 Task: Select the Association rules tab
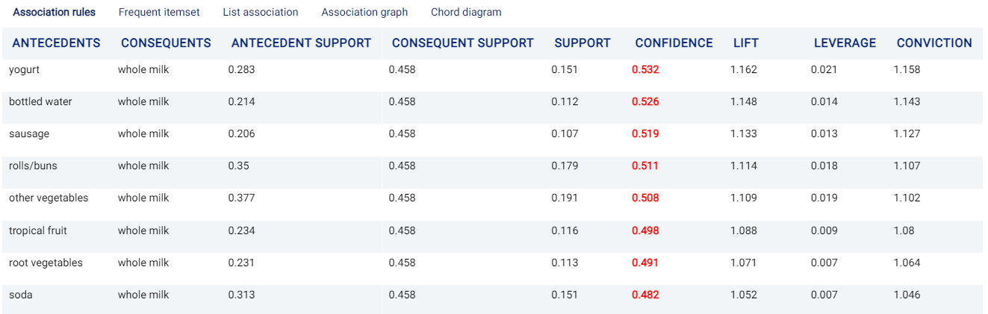[x=54, y=12]
